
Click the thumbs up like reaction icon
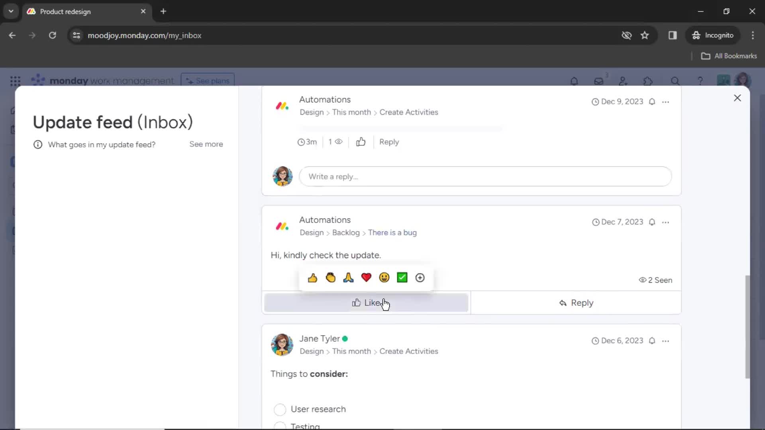click(312, 277)
